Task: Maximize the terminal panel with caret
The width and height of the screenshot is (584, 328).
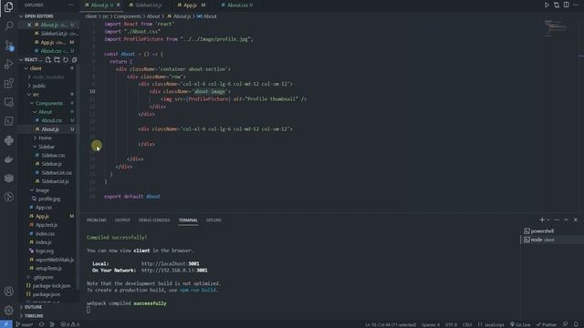Action: click(566, 220)
